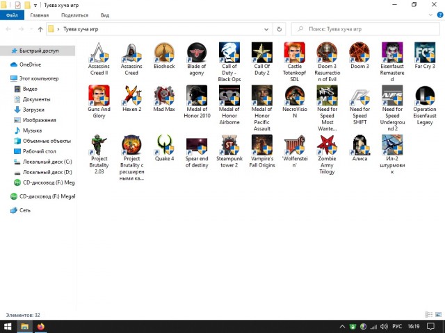The image size is (445, 333).
Task: Open recent locations dropdown arrow
Action: pyautogui.click(x=31, y=29)
